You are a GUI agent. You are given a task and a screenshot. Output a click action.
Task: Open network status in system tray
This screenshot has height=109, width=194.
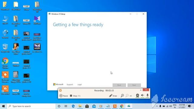click(x=167, y=106)
